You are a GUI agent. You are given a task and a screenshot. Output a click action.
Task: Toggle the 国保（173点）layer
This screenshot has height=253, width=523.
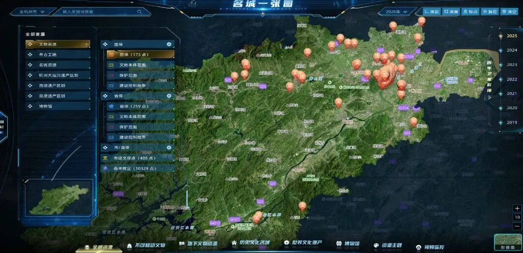(x=140, y=55)
